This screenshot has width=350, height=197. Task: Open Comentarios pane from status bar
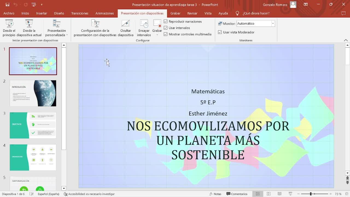pyautogui.click(x=237, y=194)
